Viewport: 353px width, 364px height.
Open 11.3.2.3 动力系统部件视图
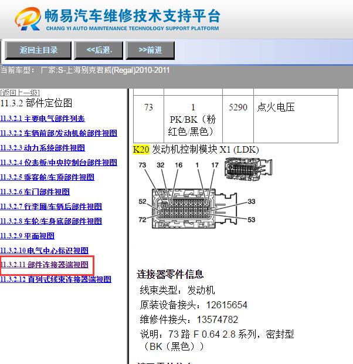[x=43, y=148]
